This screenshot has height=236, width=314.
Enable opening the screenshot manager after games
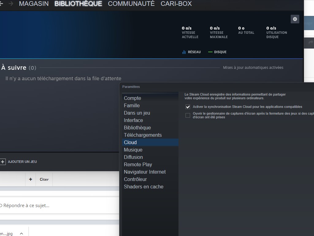click(x=188, y=116)
